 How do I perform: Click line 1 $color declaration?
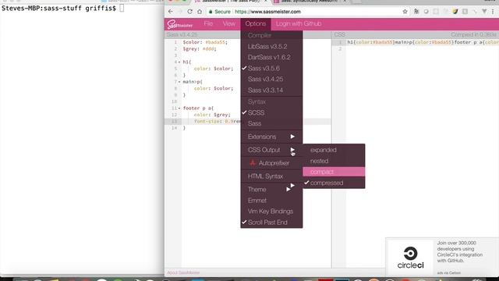[205, 42]
